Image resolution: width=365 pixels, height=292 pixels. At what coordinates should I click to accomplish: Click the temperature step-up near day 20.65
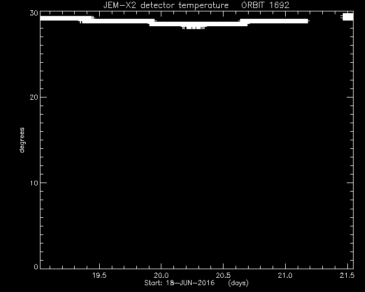(244, 22)
